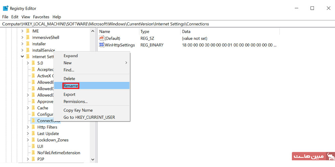Image resolution: width=335 pixels, height=167 pixels.
Task: Click the LUI folder icon
Action: coord(33,146)
